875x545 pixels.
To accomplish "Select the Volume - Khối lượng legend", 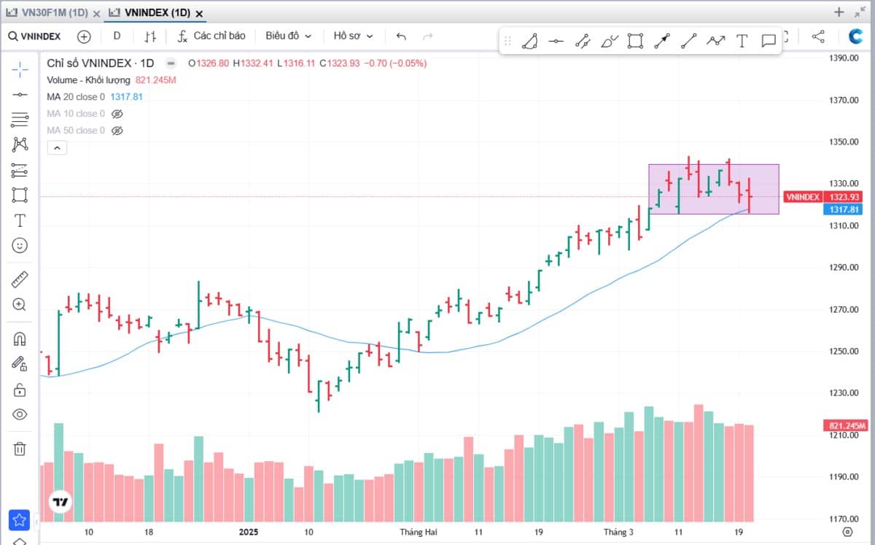I will [88, 80].
